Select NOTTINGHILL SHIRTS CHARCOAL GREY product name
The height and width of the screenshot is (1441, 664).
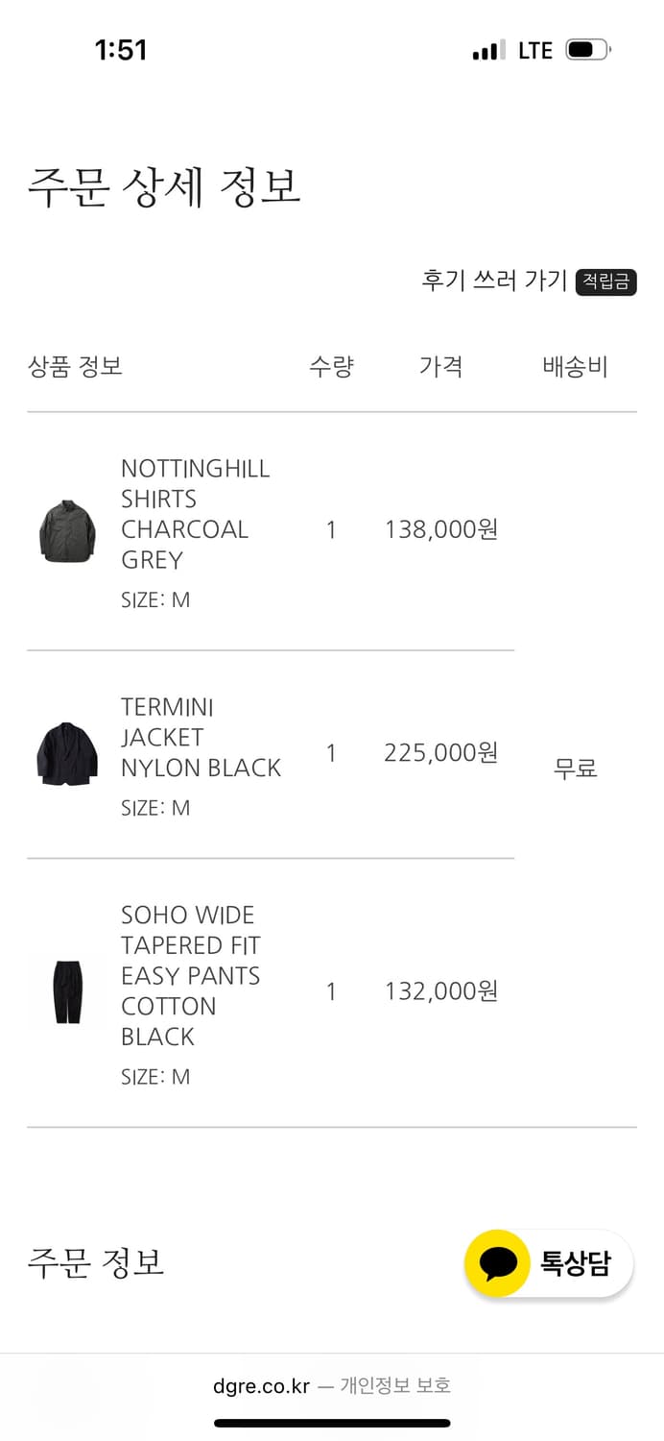coord(195,514)
